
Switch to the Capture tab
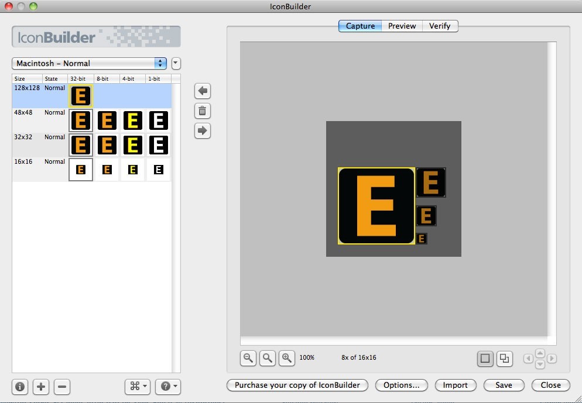[360, 26]
